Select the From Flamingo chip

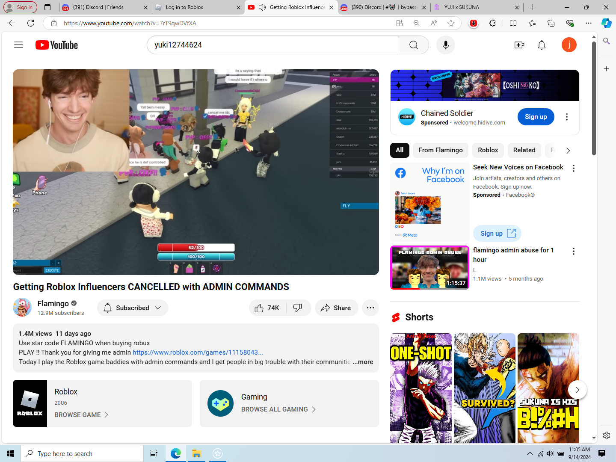441,150
